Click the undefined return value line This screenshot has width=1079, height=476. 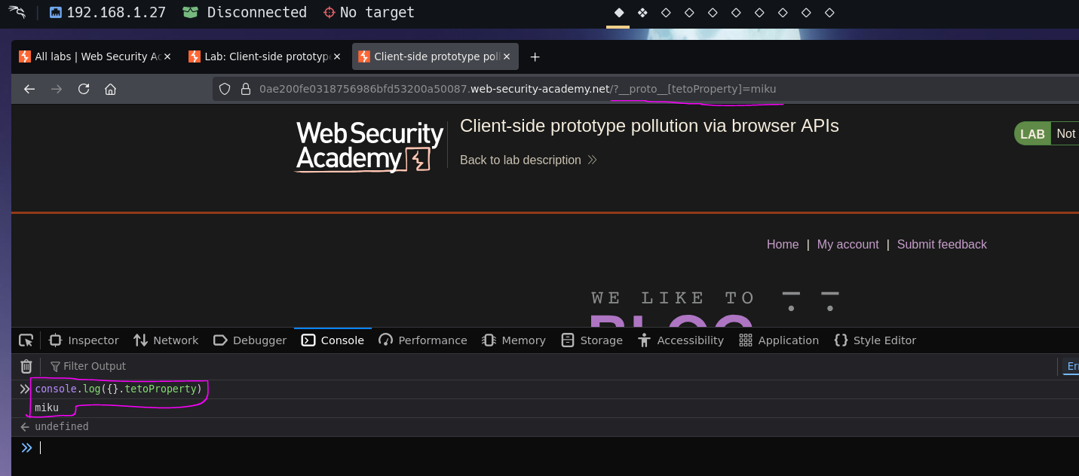(61, 427)
